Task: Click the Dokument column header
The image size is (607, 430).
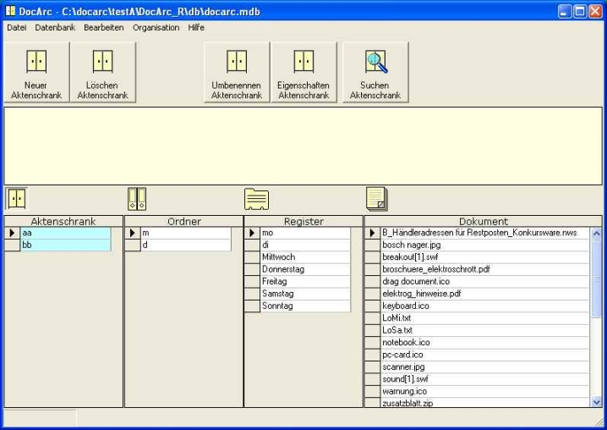Action: [x=483, y=221]
